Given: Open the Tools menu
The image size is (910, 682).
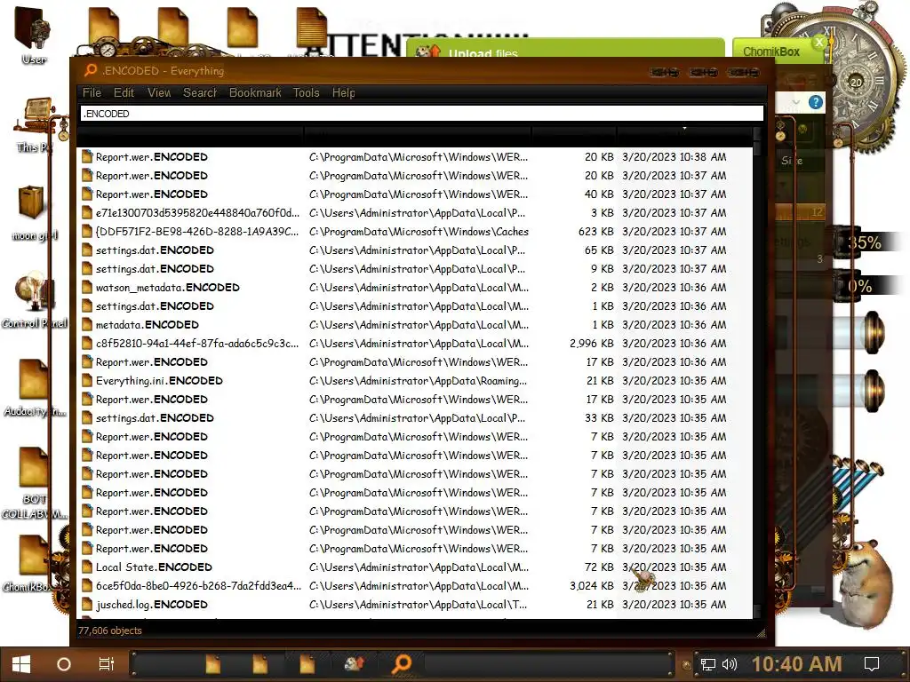Looking at the screenshot, I should click(x=306, y=92).
